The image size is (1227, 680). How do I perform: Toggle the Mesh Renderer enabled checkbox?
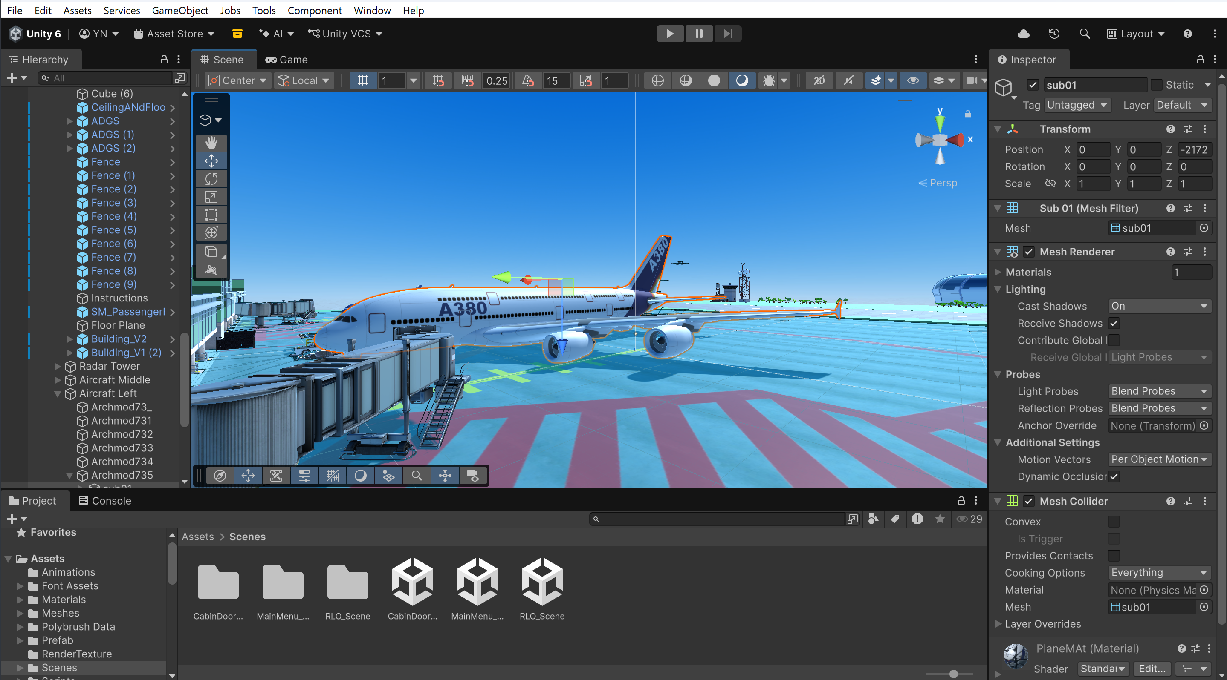[1028, 252]
